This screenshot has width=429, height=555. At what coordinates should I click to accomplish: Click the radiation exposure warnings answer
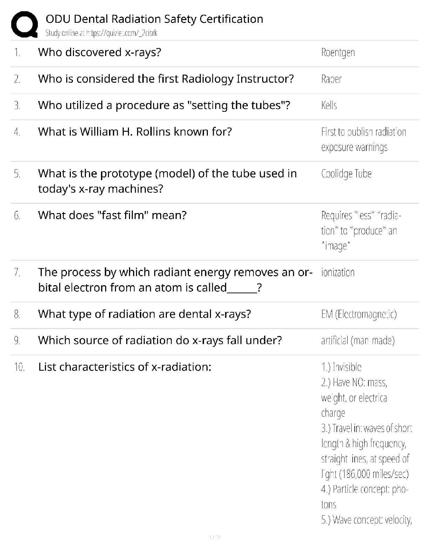click(x=363, y=139)
